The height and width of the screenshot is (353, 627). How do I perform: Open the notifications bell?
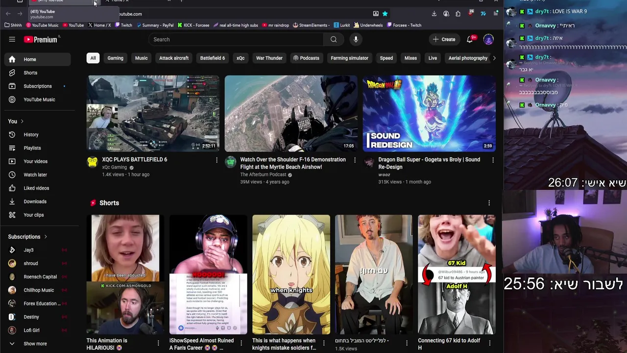click(x=470, y=39)
